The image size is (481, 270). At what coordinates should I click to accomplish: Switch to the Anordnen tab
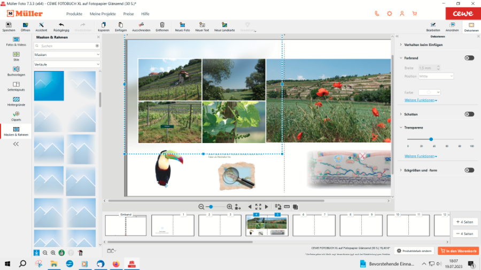point(452,27)
